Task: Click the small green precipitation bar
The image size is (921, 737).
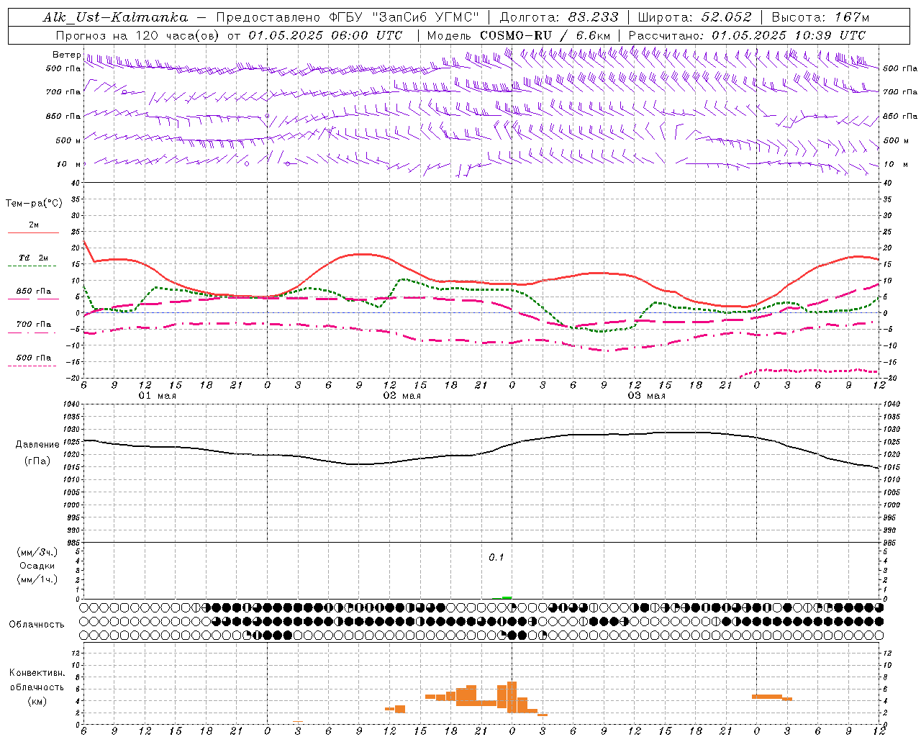Action: 507,597
